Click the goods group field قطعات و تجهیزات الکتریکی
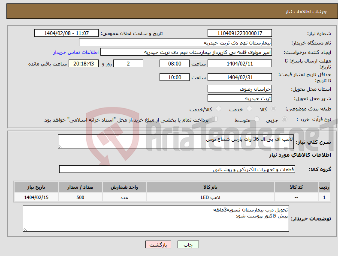 pyautogui.click(x=177, y=169)
